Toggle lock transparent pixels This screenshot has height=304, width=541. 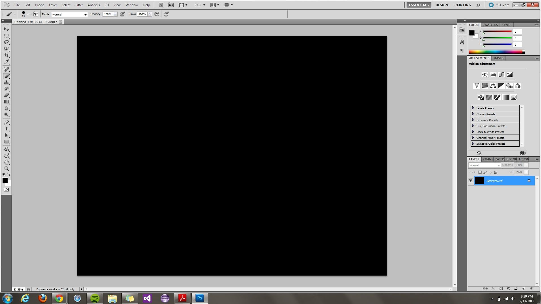[x=480, y=172]
